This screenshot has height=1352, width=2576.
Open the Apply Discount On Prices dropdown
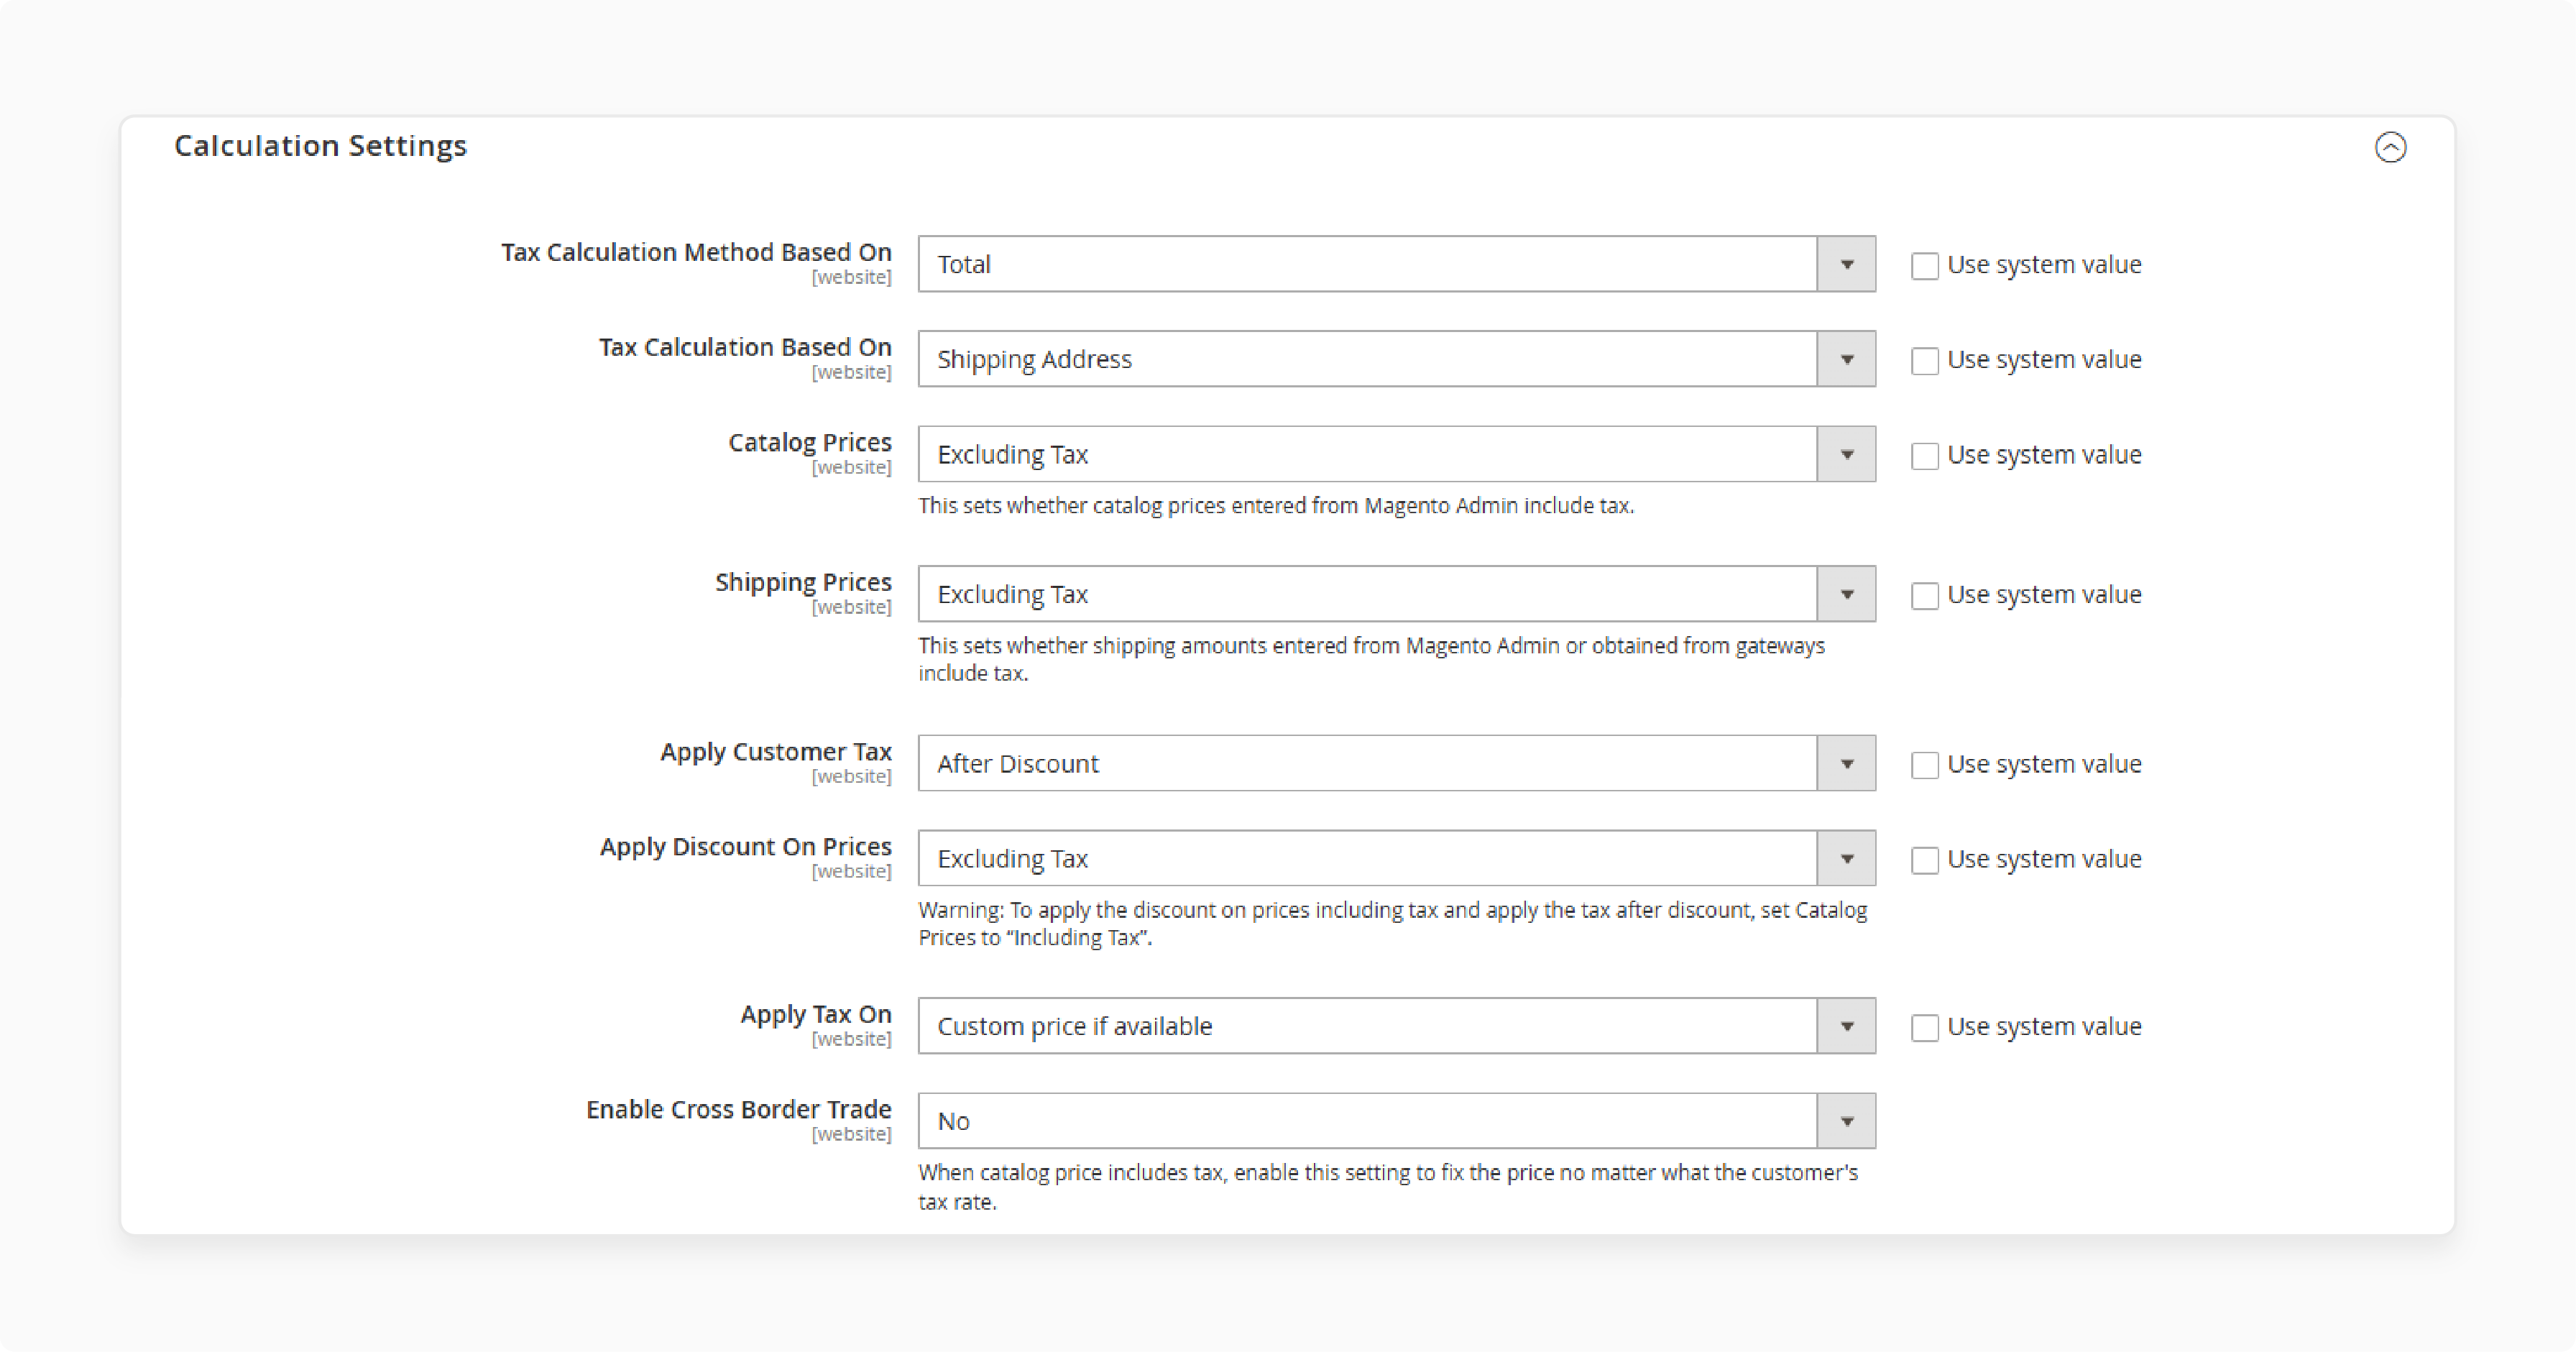(1396, 858)
